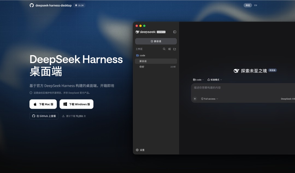Click the deepseek whale logo in sidebar
295x173 pixels.
(x=137, y=32)
